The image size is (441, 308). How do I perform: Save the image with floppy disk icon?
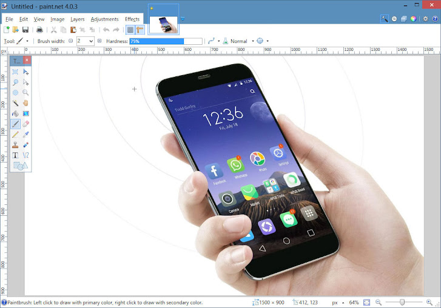tap(25, 30)
